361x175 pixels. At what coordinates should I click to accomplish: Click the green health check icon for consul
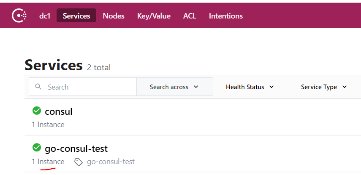pyautogui.click(x=37, y=111)
